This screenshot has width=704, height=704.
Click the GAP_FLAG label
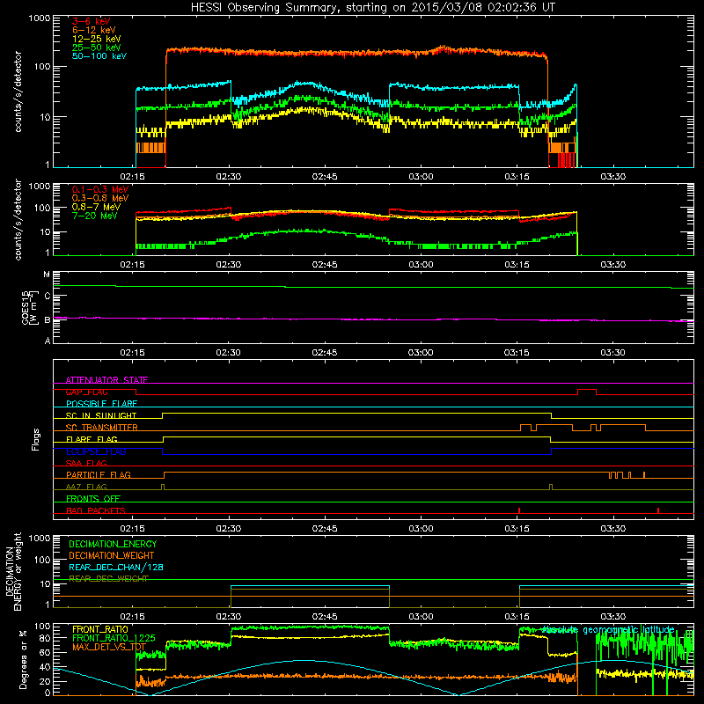86,392
